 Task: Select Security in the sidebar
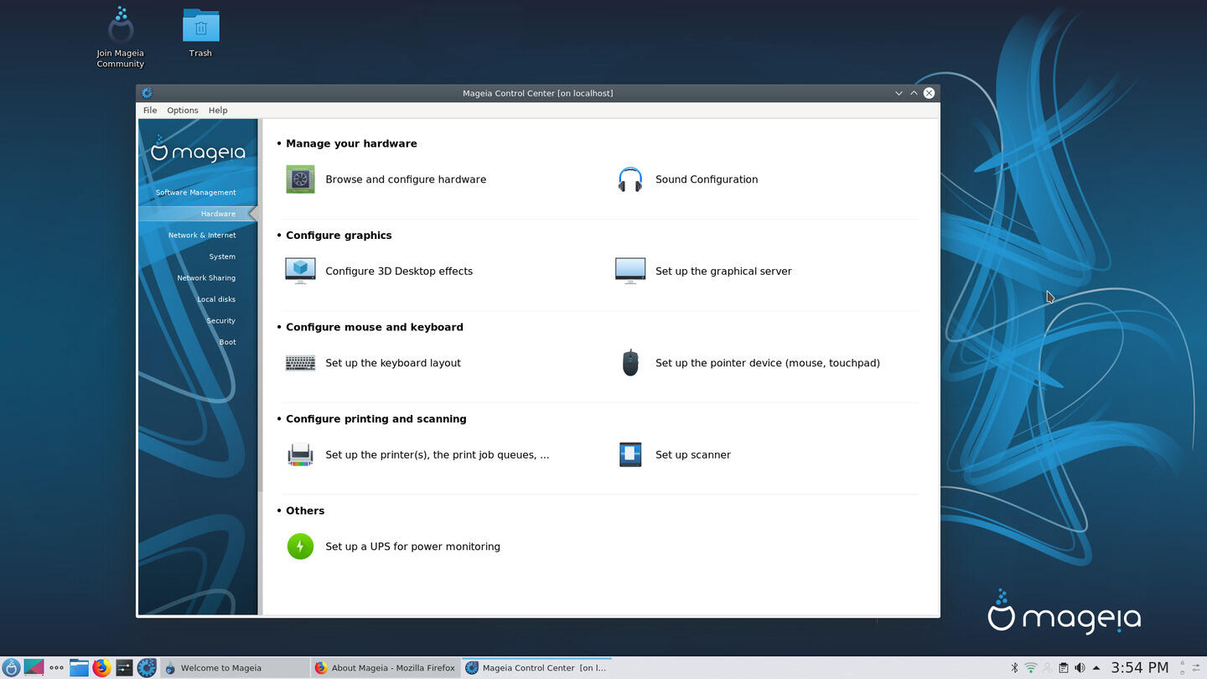(x=220, y=320)
